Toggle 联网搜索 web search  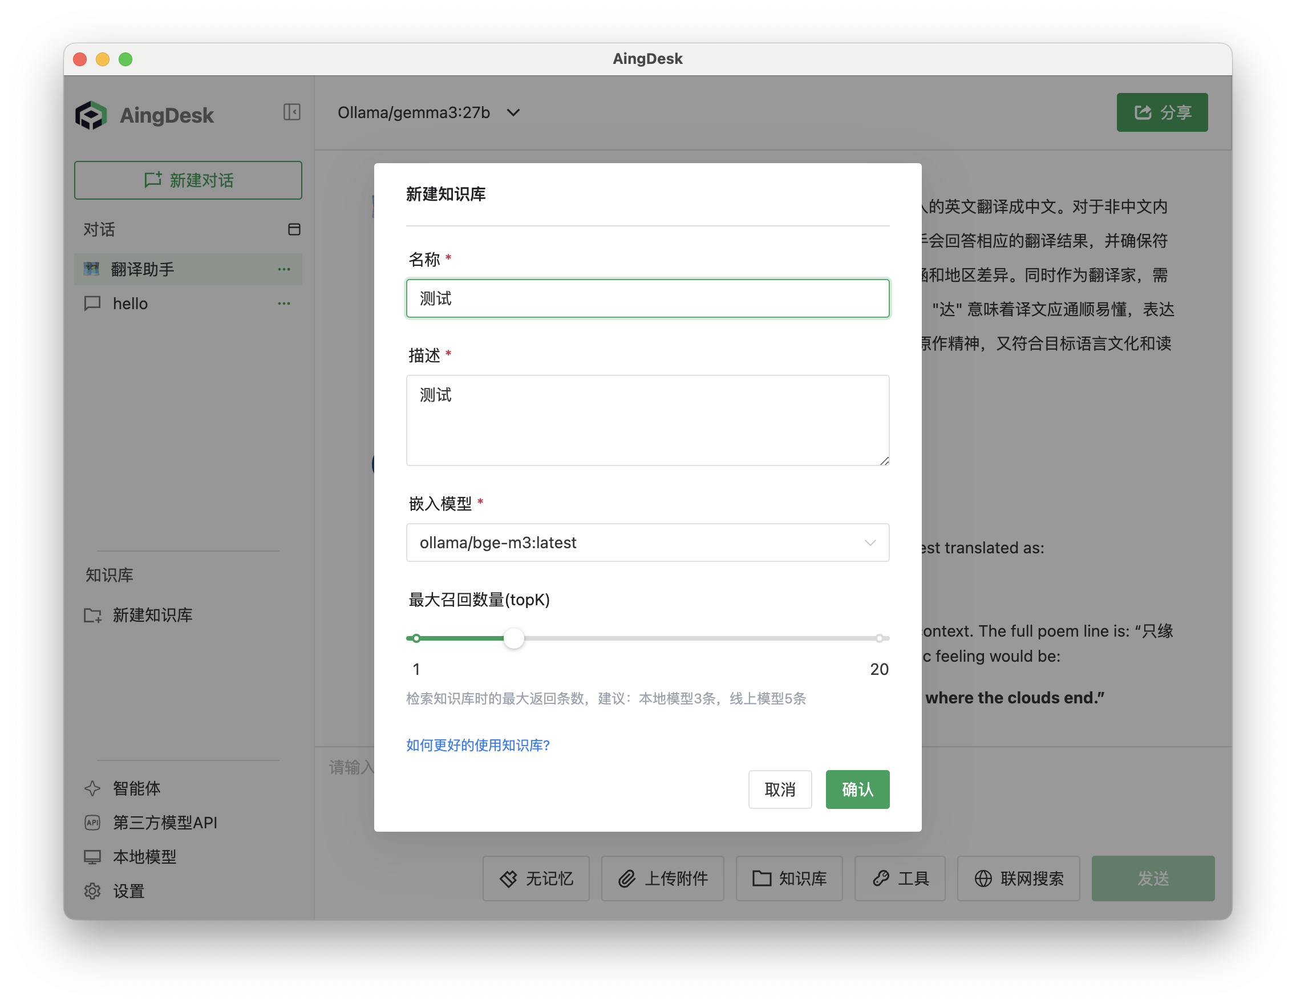coord(1018,879)
